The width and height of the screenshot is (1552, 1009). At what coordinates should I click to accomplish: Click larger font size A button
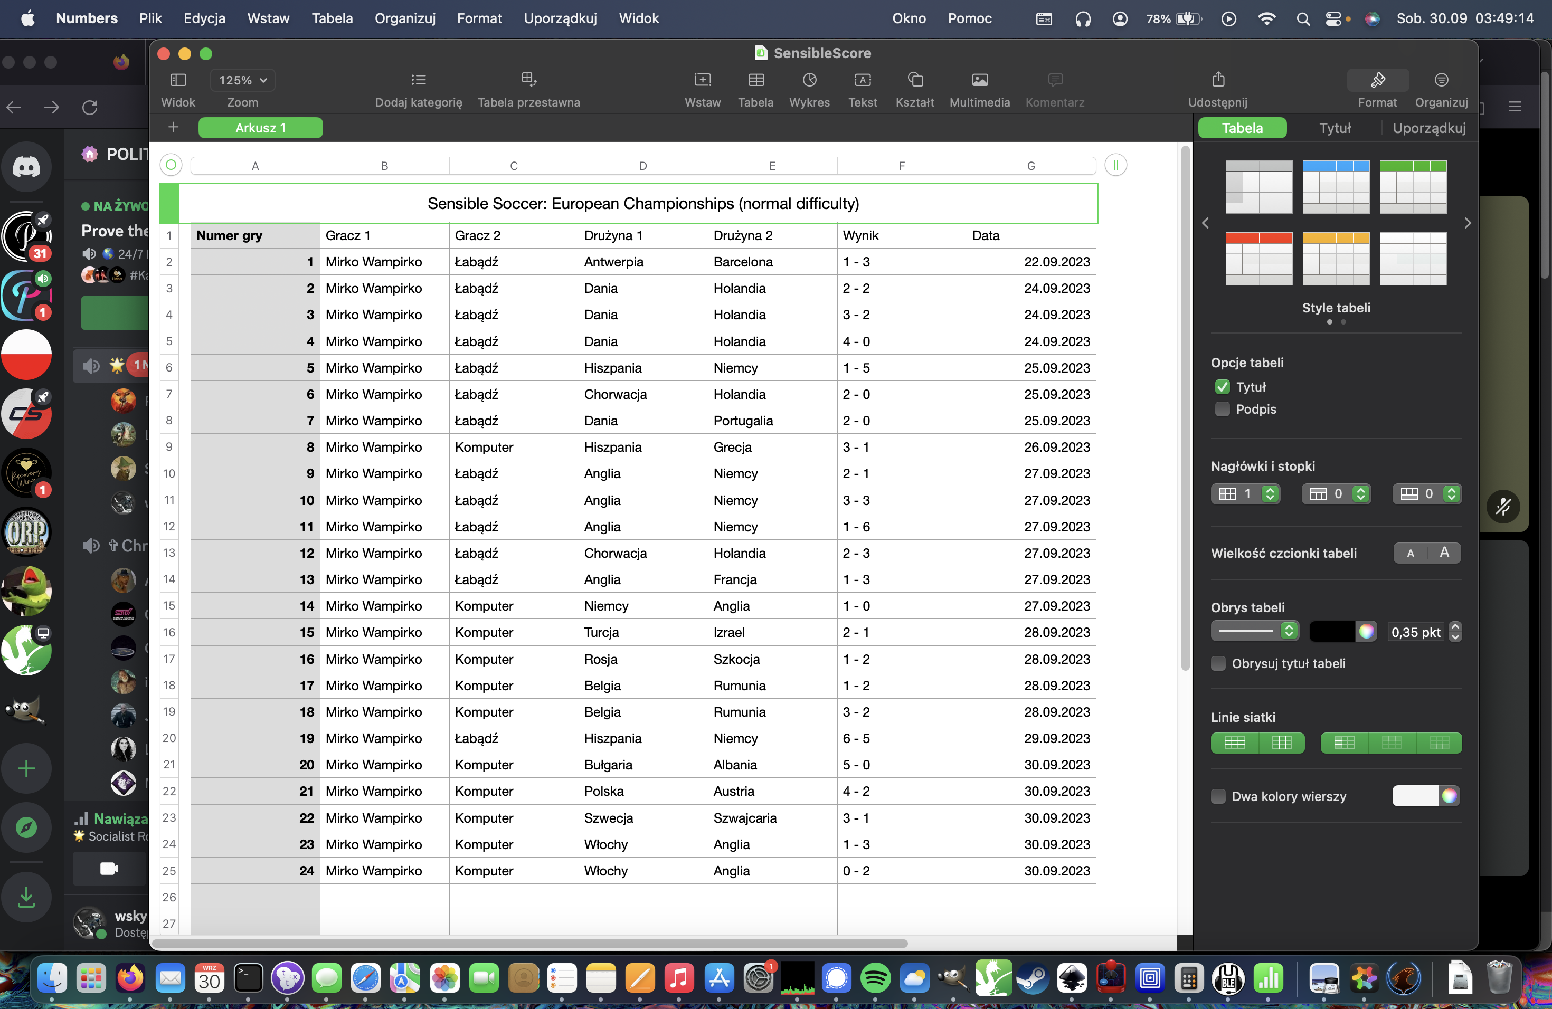point(1444,553)
